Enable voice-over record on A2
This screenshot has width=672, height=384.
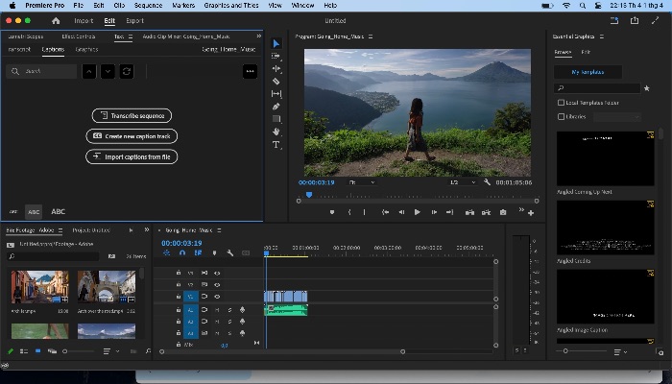pos(242,321)
